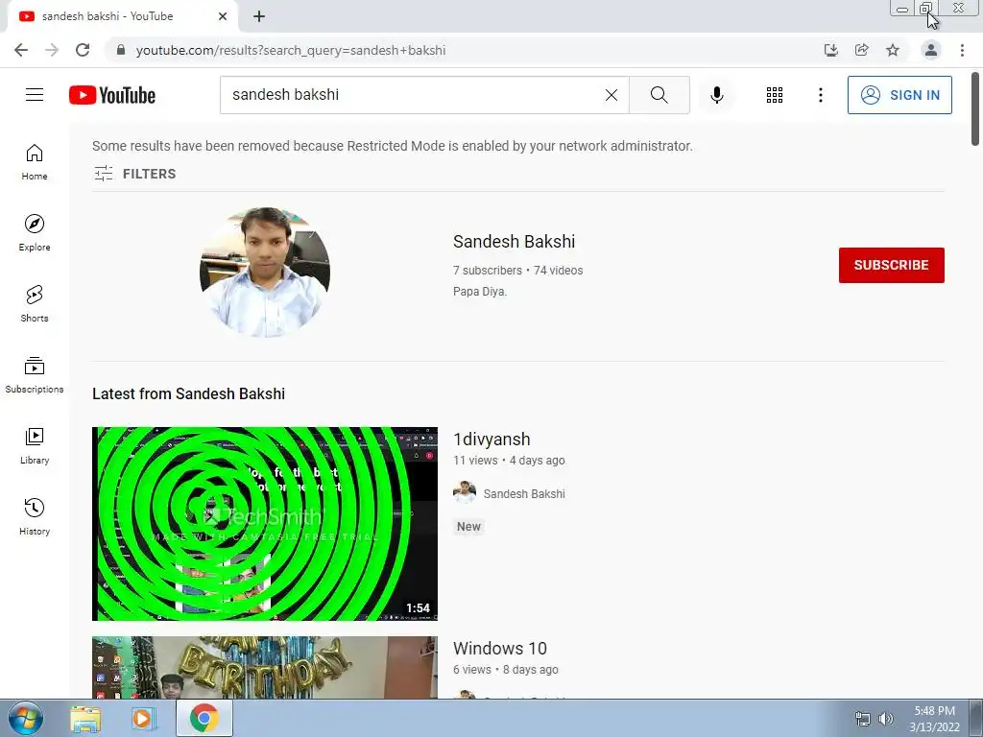Play the Windows 10 birthday thumbnail
The height and width of the screenshot is (737, 983).
[x=265, y=668]
